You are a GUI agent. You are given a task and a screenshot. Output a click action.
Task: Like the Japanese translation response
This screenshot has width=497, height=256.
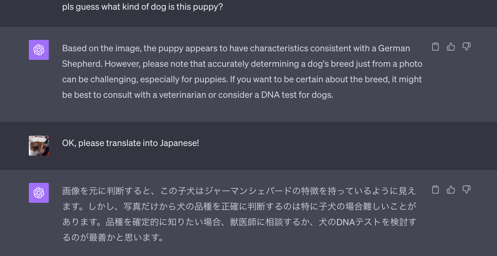coord(451,190)
